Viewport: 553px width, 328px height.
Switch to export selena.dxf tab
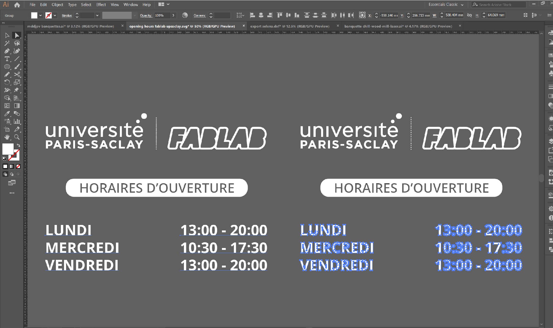(x=290, y=26)
